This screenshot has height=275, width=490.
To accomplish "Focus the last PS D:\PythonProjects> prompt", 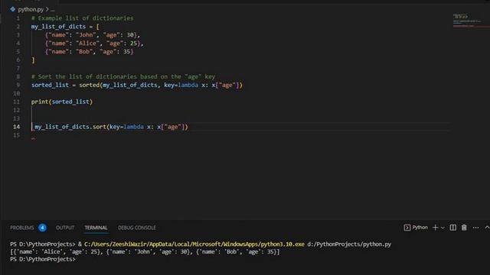I will coord(43,259).
